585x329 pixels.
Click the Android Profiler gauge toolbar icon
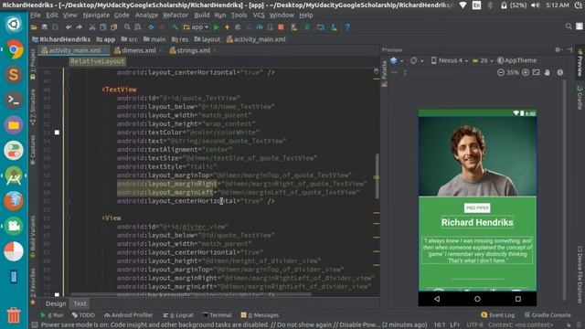pos(260,27)
